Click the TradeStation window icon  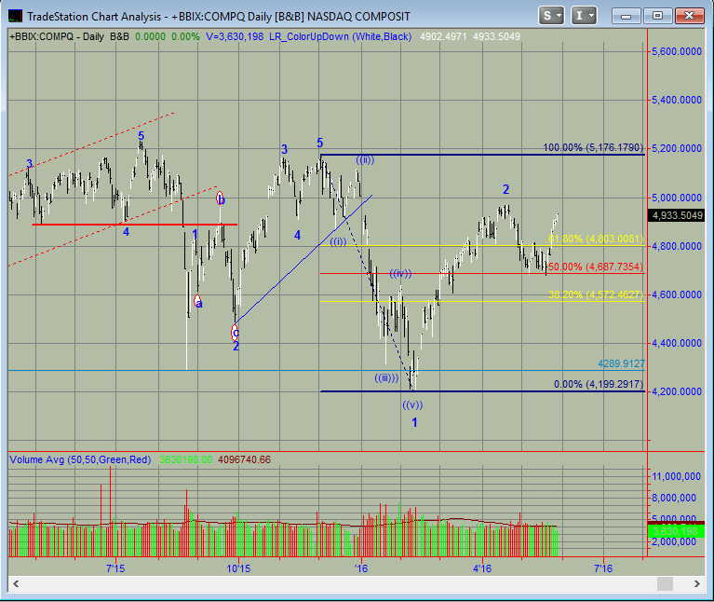[15, 16]
